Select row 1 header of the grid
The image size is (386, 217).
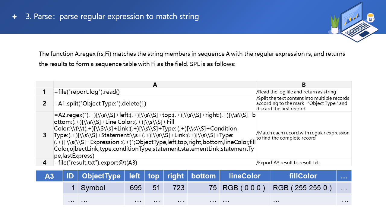coord(45,92)
